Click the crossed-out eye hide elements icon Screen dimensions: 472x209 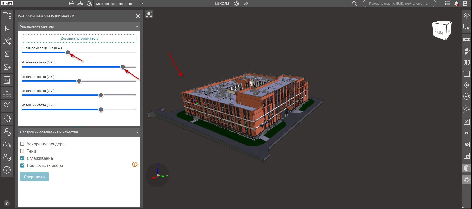pyautogui.click(x=466, y=144)
